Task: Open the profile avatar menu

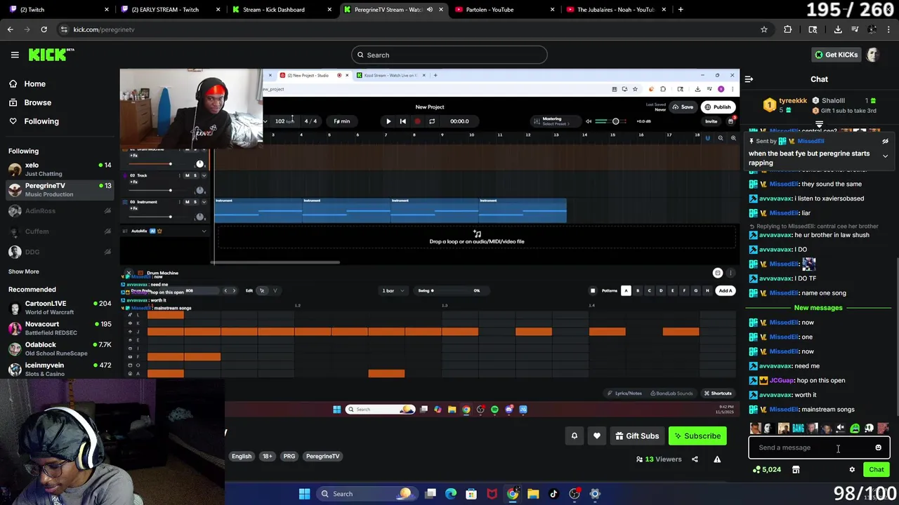Action: click(x=873, y=55)
